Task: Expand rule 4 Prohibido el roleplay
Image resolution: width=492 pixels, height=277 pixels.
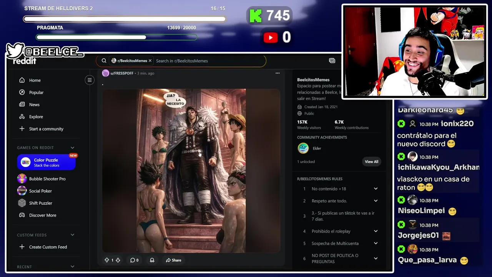Action: point(376,231)
